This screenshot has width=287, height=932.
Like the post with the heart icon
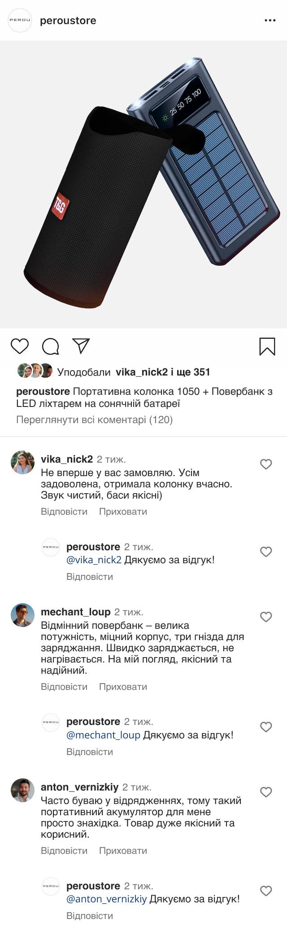20,346
